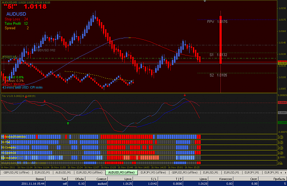Click the T / P column header
The image size is (287, 186).
(170, 179)
